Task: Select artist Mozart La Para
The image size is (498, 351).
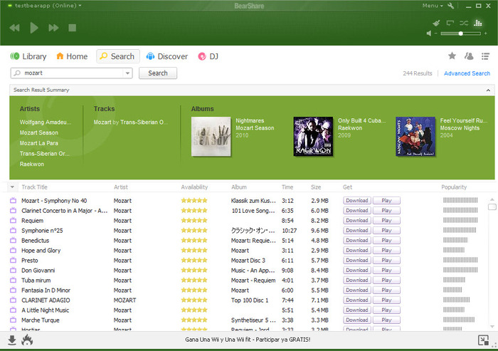Action: point(38,143)
